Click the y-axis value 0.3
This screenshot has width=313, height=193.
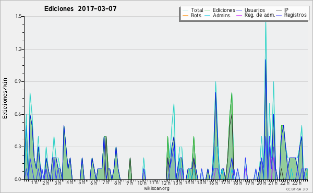[x=18, y=147]
